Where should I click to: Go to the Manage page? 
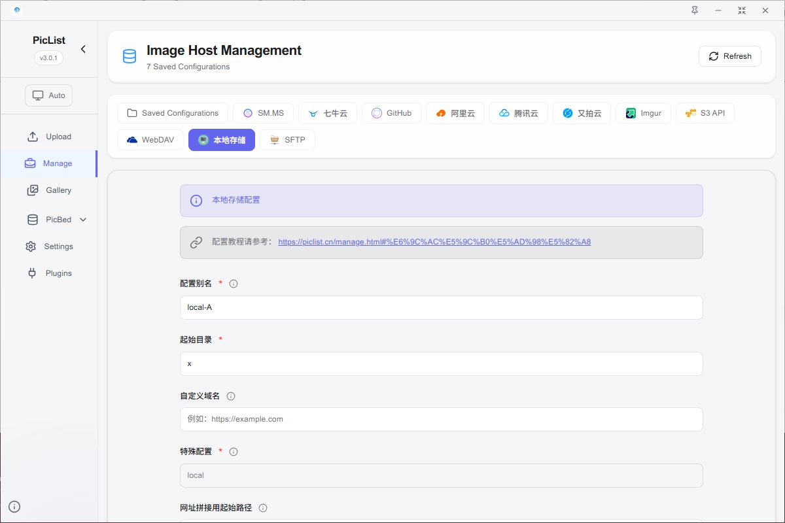point(49,163)
